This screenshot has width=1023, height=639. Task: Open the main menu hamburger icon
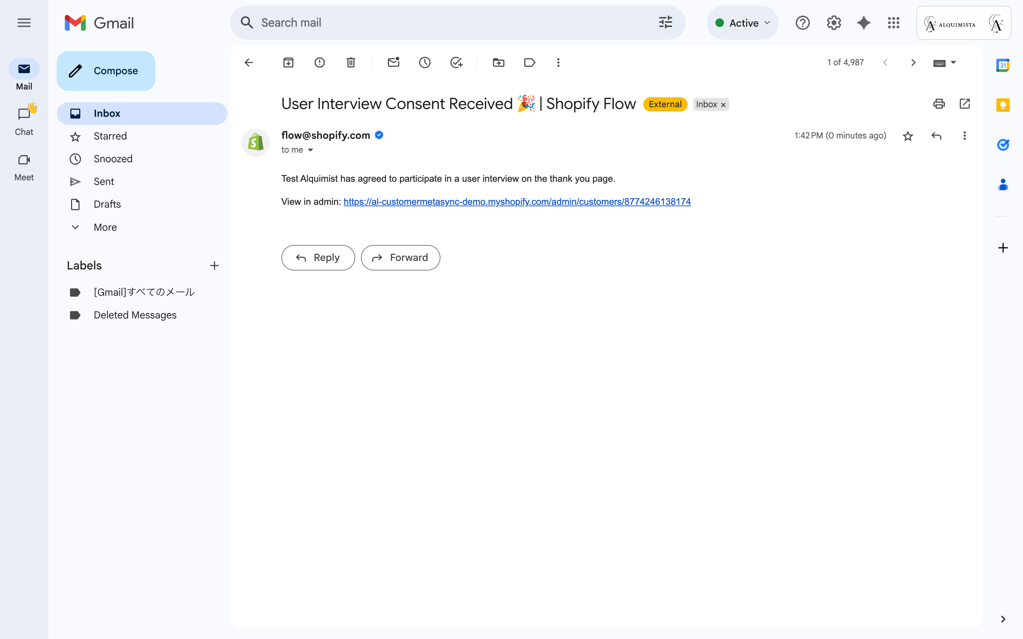pos(24,23)
